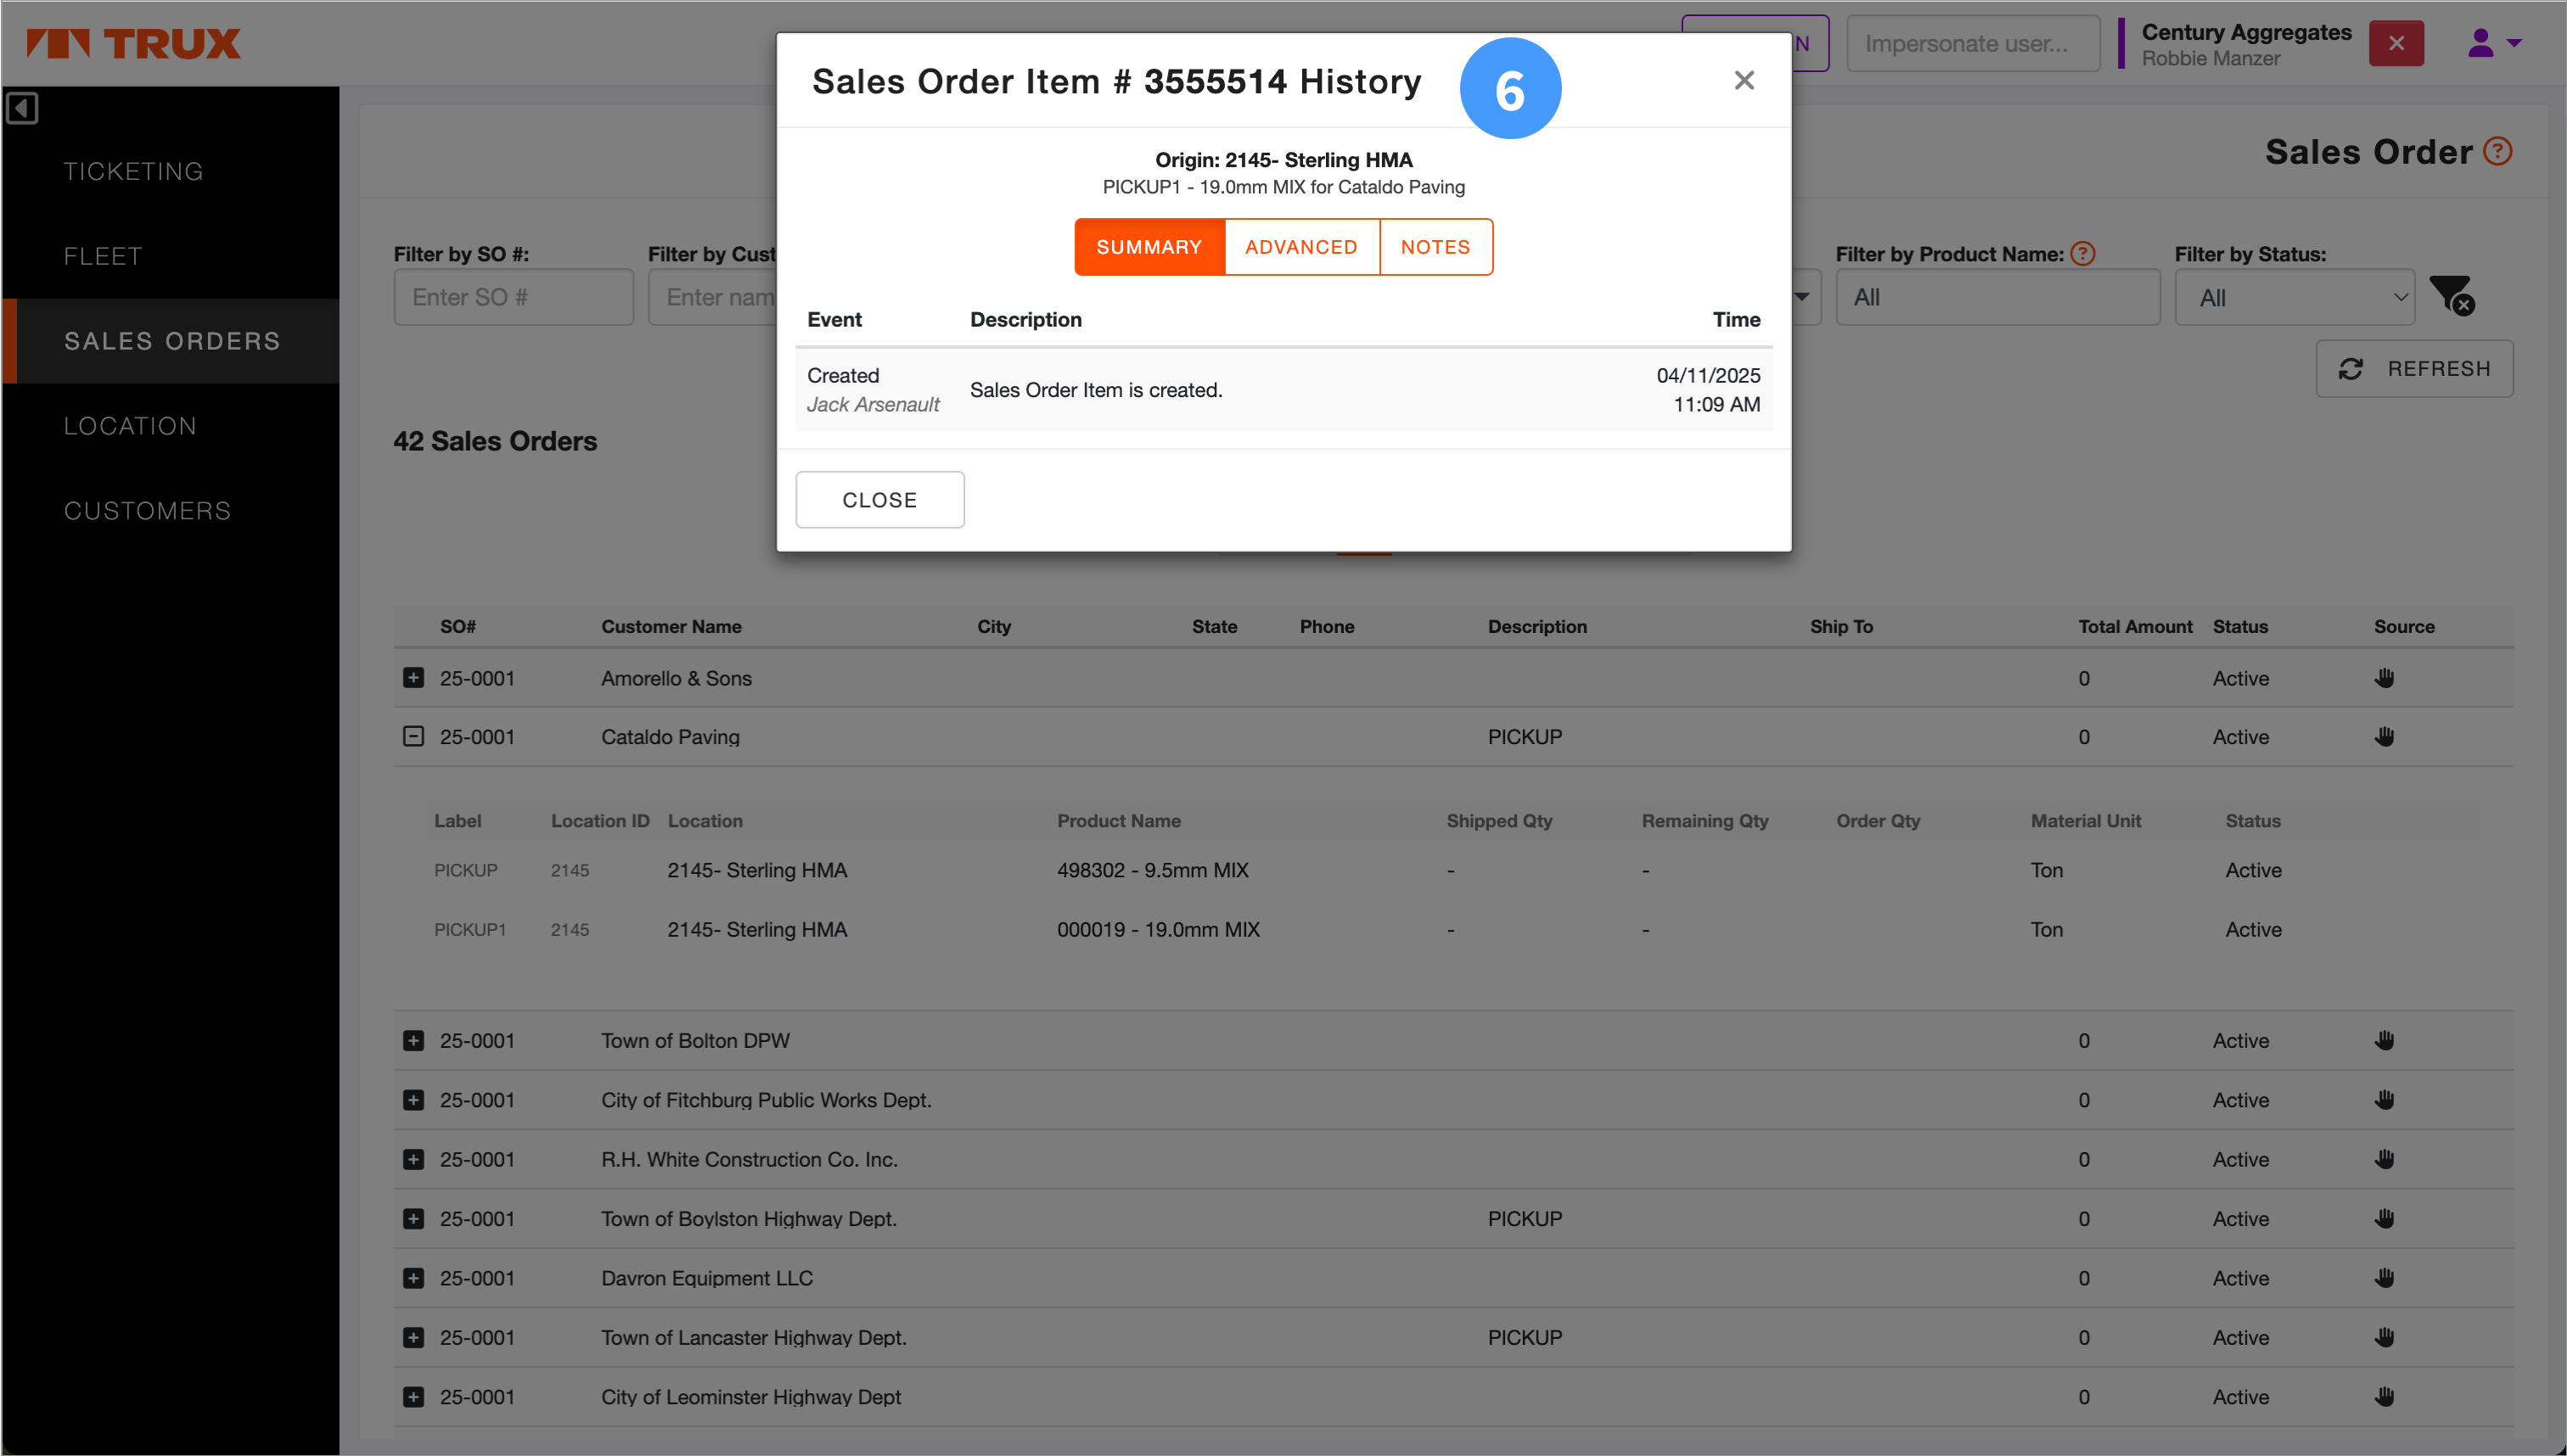Expand the R.H. White Construction row
The image size is (2567, 1456).
(x=413, y=1160)
